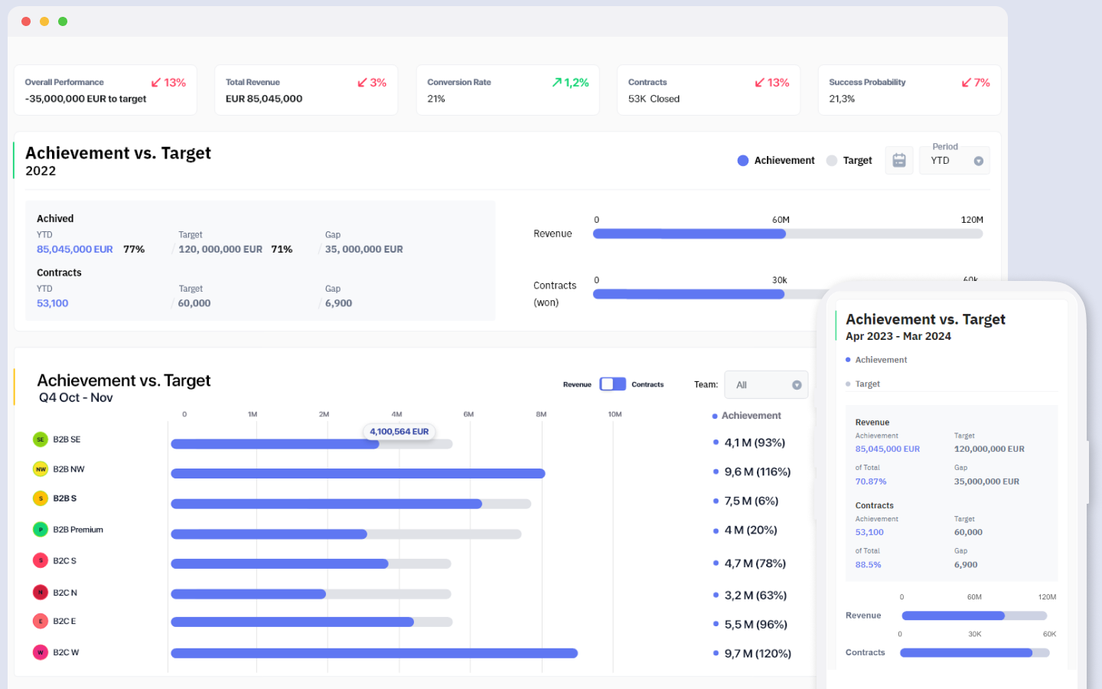
Task: Open the Period YTD dropdown
Action: tap(955, 160)
